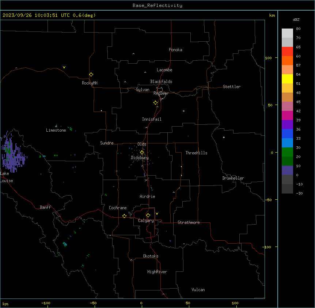315x308 pixels.
Task: Click the Strathmore label
Action: click(189, 222)
